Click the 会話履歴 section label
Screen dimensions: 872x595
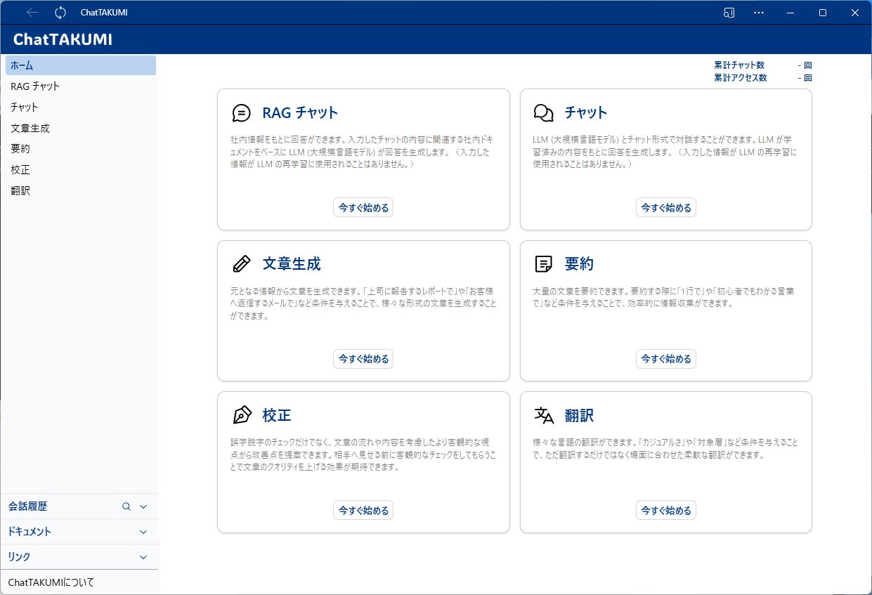(x=27, y=506)
